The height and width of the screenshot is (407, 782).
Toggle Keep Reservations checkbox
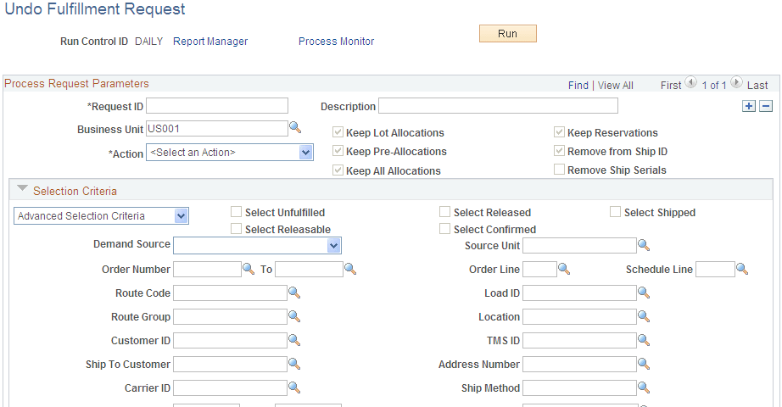[559, 132]
